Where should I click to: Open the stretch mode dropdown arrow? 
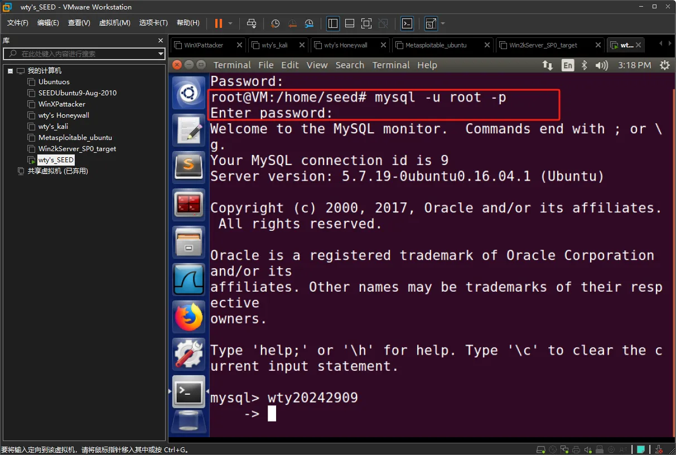tap(443, 23)
